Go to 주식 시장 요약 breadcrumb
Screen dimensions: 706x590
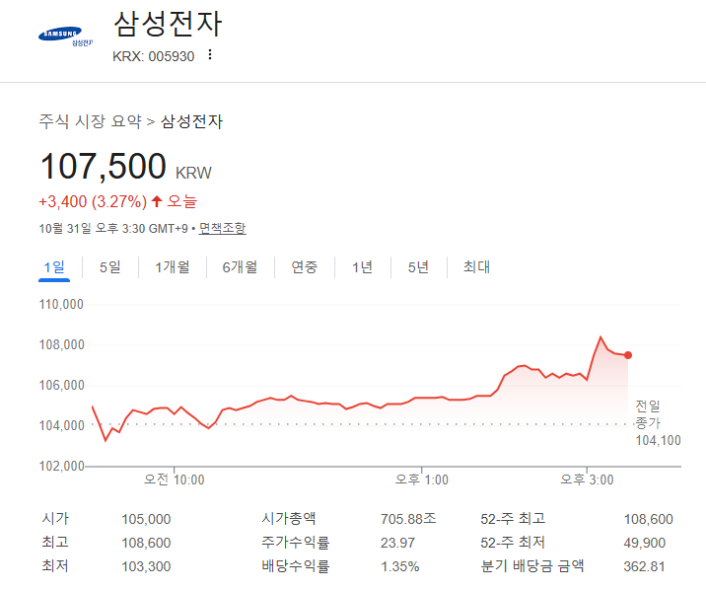pos(90,121)
